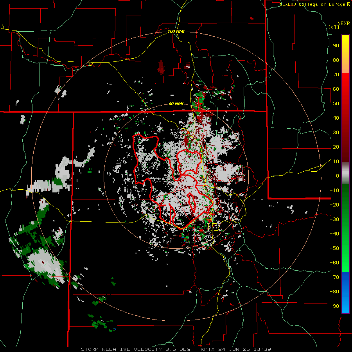The height and width of the screenshot is (352, 352).
Task: Click the "[KT]" units label
Action: coord(334,27)
